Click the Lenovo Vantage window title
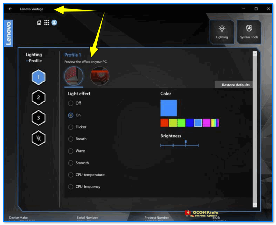 tap(31, 9)
